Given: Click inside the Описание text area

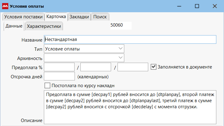Looking at the screenshot, I should tap(130, 110).
